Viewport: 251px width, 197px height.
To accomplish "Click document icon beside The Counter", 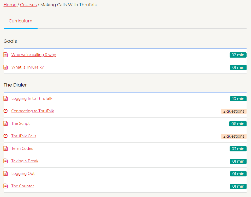I will click(5, 186).
